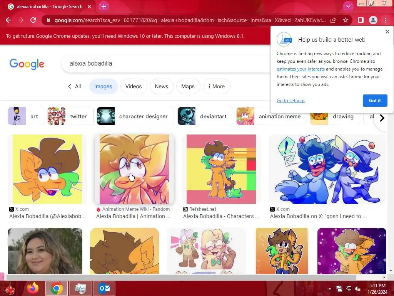This screenshot has height=296, width=394.
Task: Show hidden tray icons arrow
Action: point(330,289)
